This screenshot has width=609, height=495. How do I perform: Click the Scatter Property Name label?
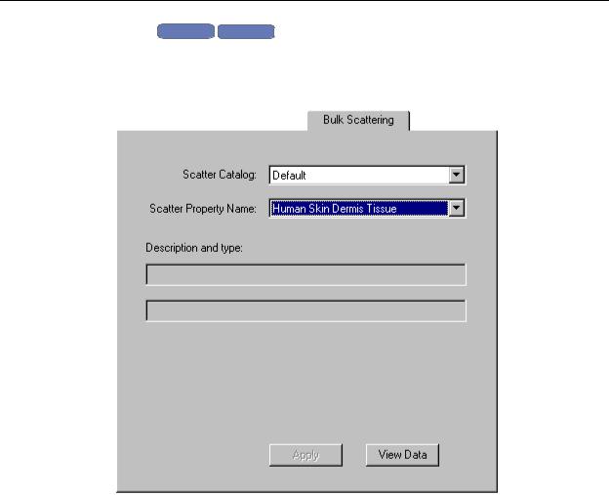coord(203,209)
